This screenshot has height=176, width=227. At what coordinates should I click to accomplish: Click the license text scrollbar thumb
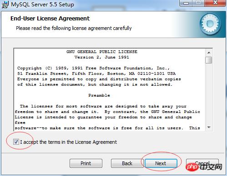click(x=209, y=60)
